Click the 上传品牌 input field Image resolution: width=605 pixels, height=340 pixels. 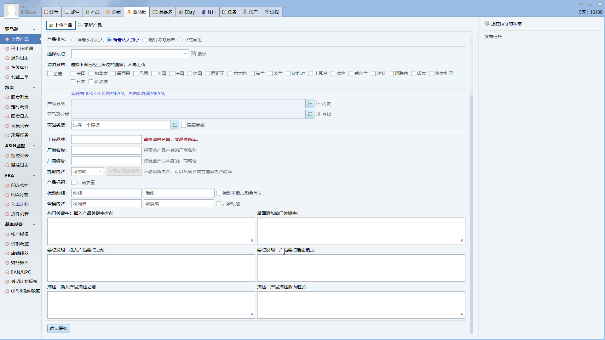click(x=107, y=139)
